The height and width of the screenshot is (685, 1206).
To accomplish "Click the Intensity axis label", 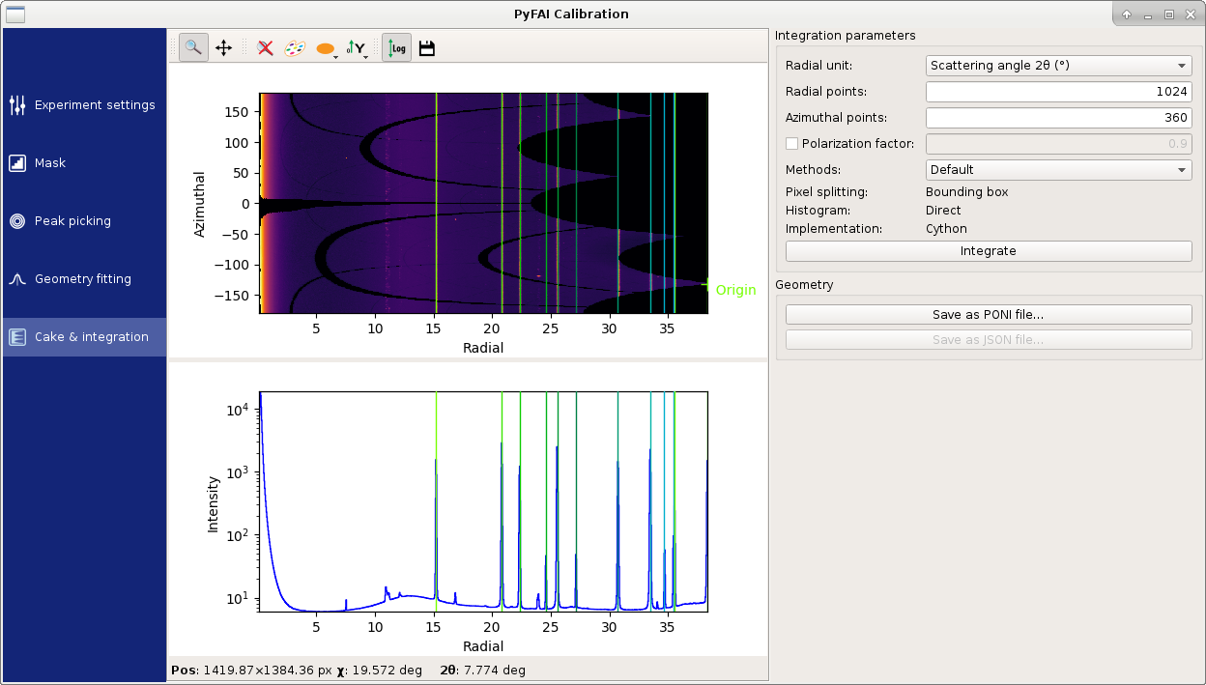I will [214, 503].
